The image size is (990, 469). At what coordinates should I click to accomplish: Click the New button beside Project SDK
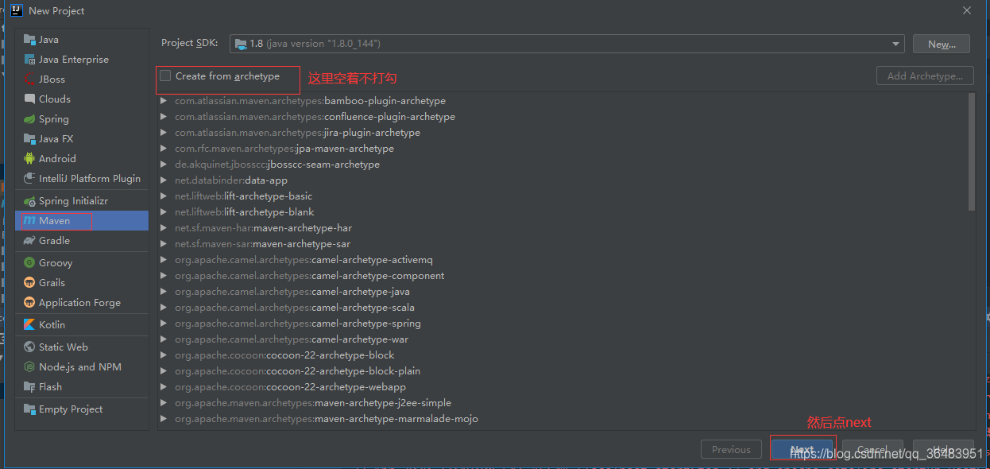(941, 45)
